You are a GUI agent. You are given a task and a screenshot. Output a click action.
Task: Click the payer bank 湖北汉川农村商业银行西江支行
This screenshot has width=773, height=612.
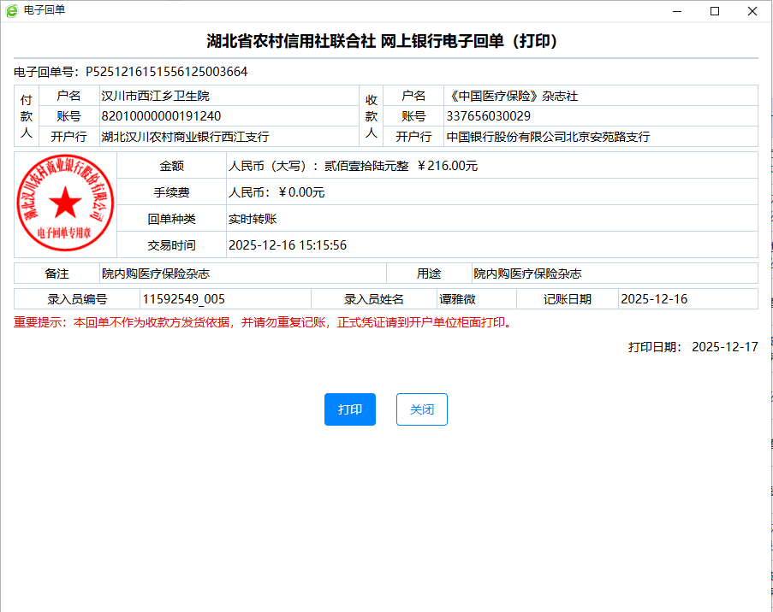(x=185, y=137)
